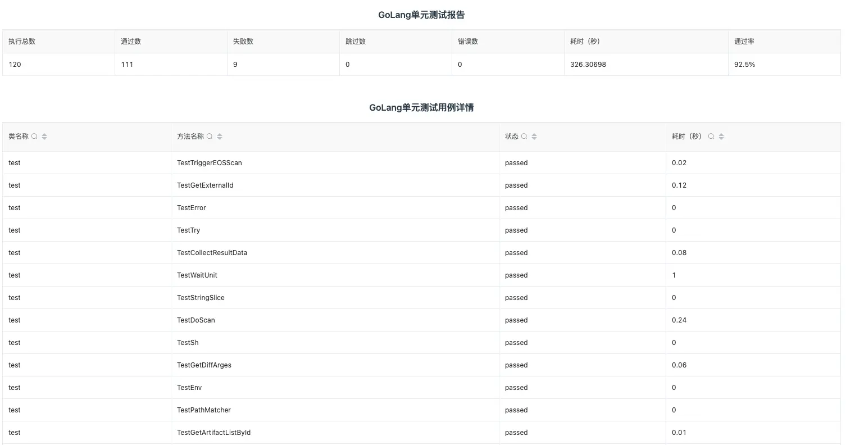
Task: Click the 通过数 value 111
Action: pyautogui.click(x=127, y=65)
